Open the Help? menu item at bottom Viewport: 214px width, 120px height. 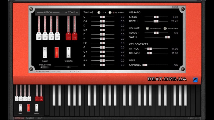[39, 118]
